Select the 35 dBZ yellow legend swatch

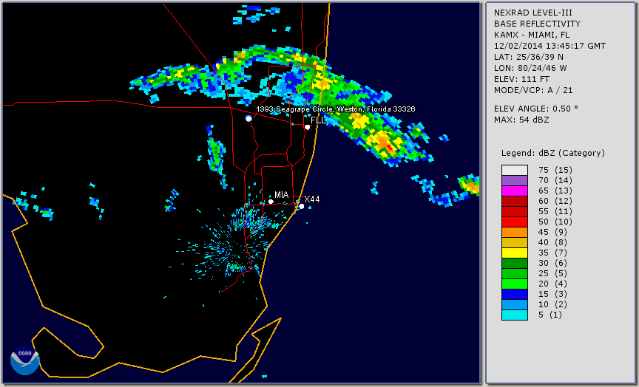click(515, 253)
